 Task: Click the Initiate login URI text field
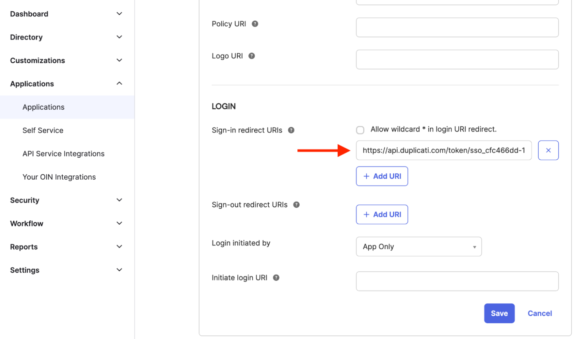click(457, 281)
